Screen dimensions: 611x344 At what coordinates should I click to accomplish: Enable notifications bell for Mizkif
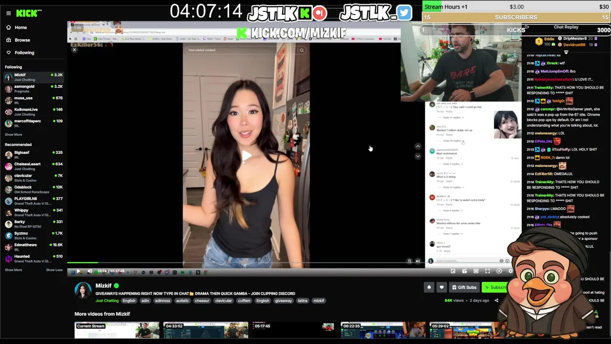coord(429,287)
